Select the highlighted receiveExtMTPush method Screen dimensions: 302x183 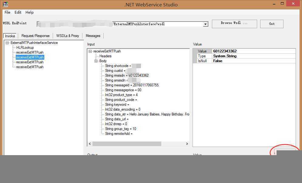click(30, 57)
